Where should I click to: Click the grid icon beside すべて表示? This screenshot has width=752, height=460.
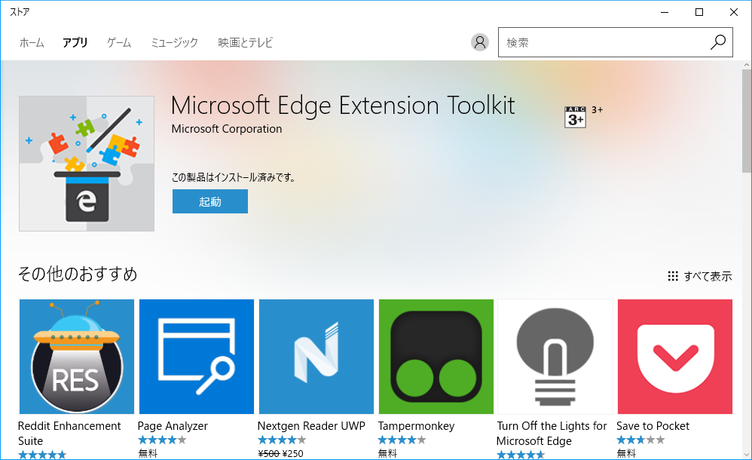(x=673, y=276)
